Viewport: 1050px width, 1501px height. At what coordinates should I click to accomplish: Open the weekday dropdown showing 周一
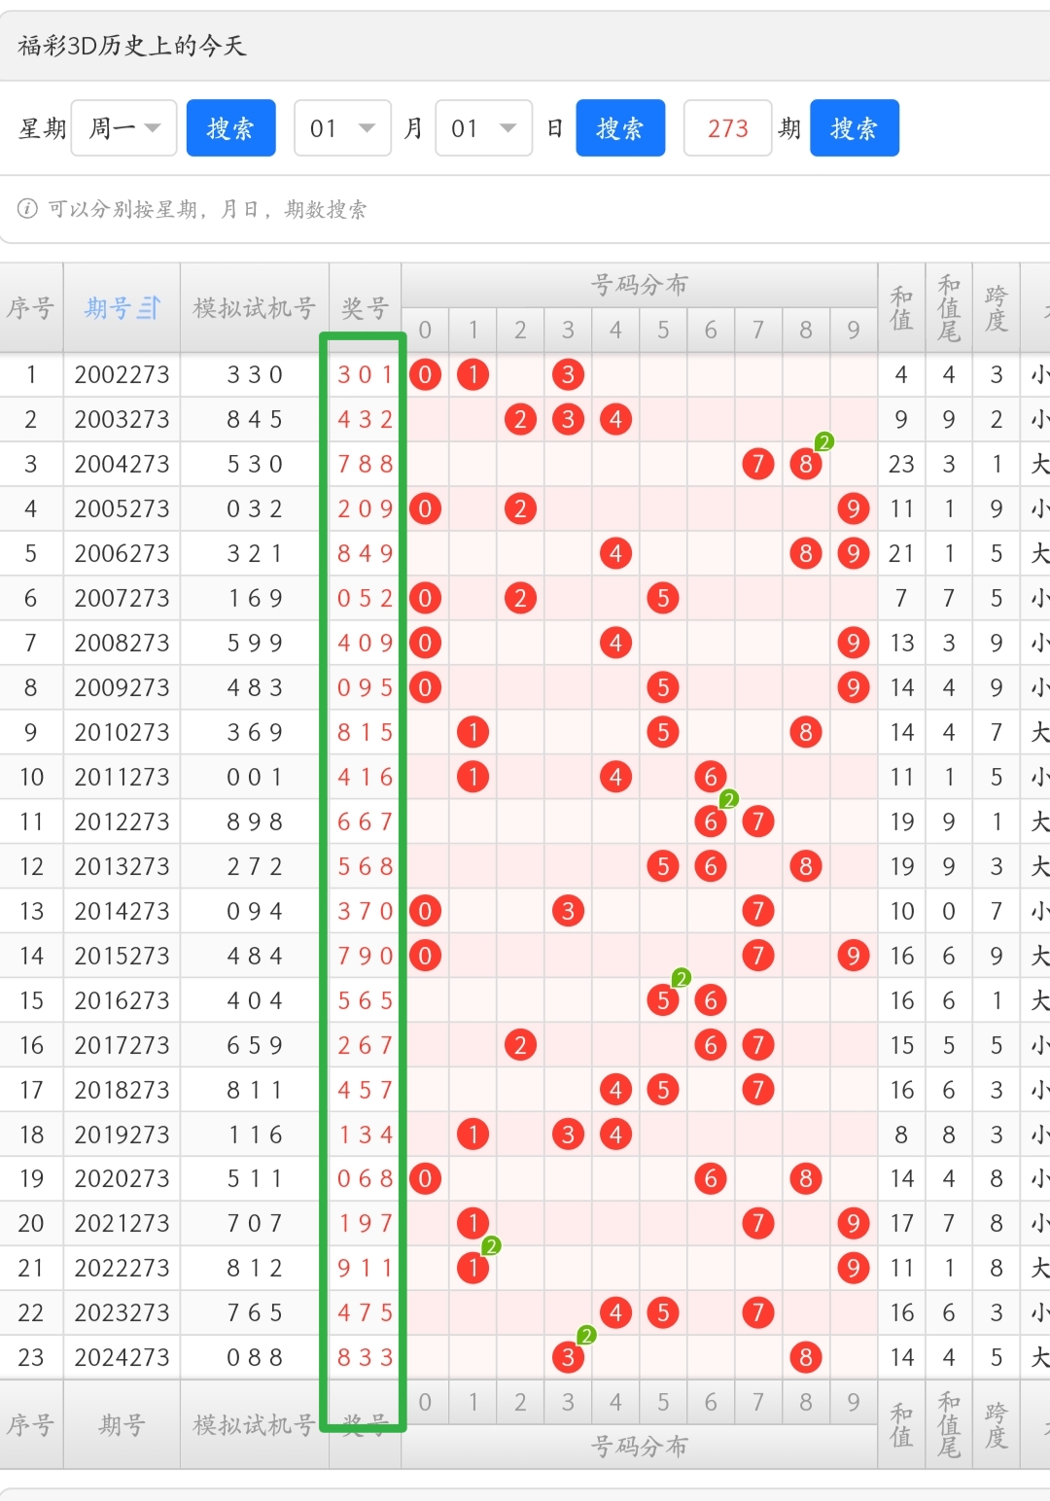[x=123, y=127]
